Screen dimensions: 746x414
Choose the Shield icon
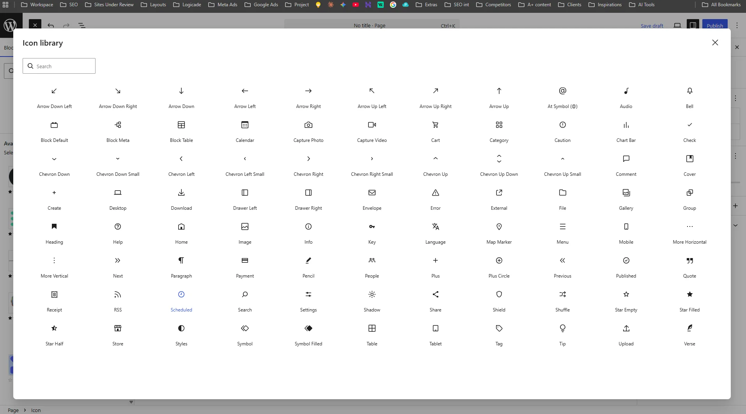click(x=499, y=294)
